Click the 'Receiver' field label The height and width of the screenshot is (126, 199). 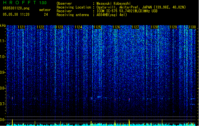tap(64, 11)
